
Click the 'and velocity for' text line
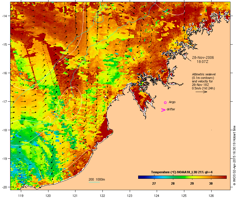[x=202, y=81]
